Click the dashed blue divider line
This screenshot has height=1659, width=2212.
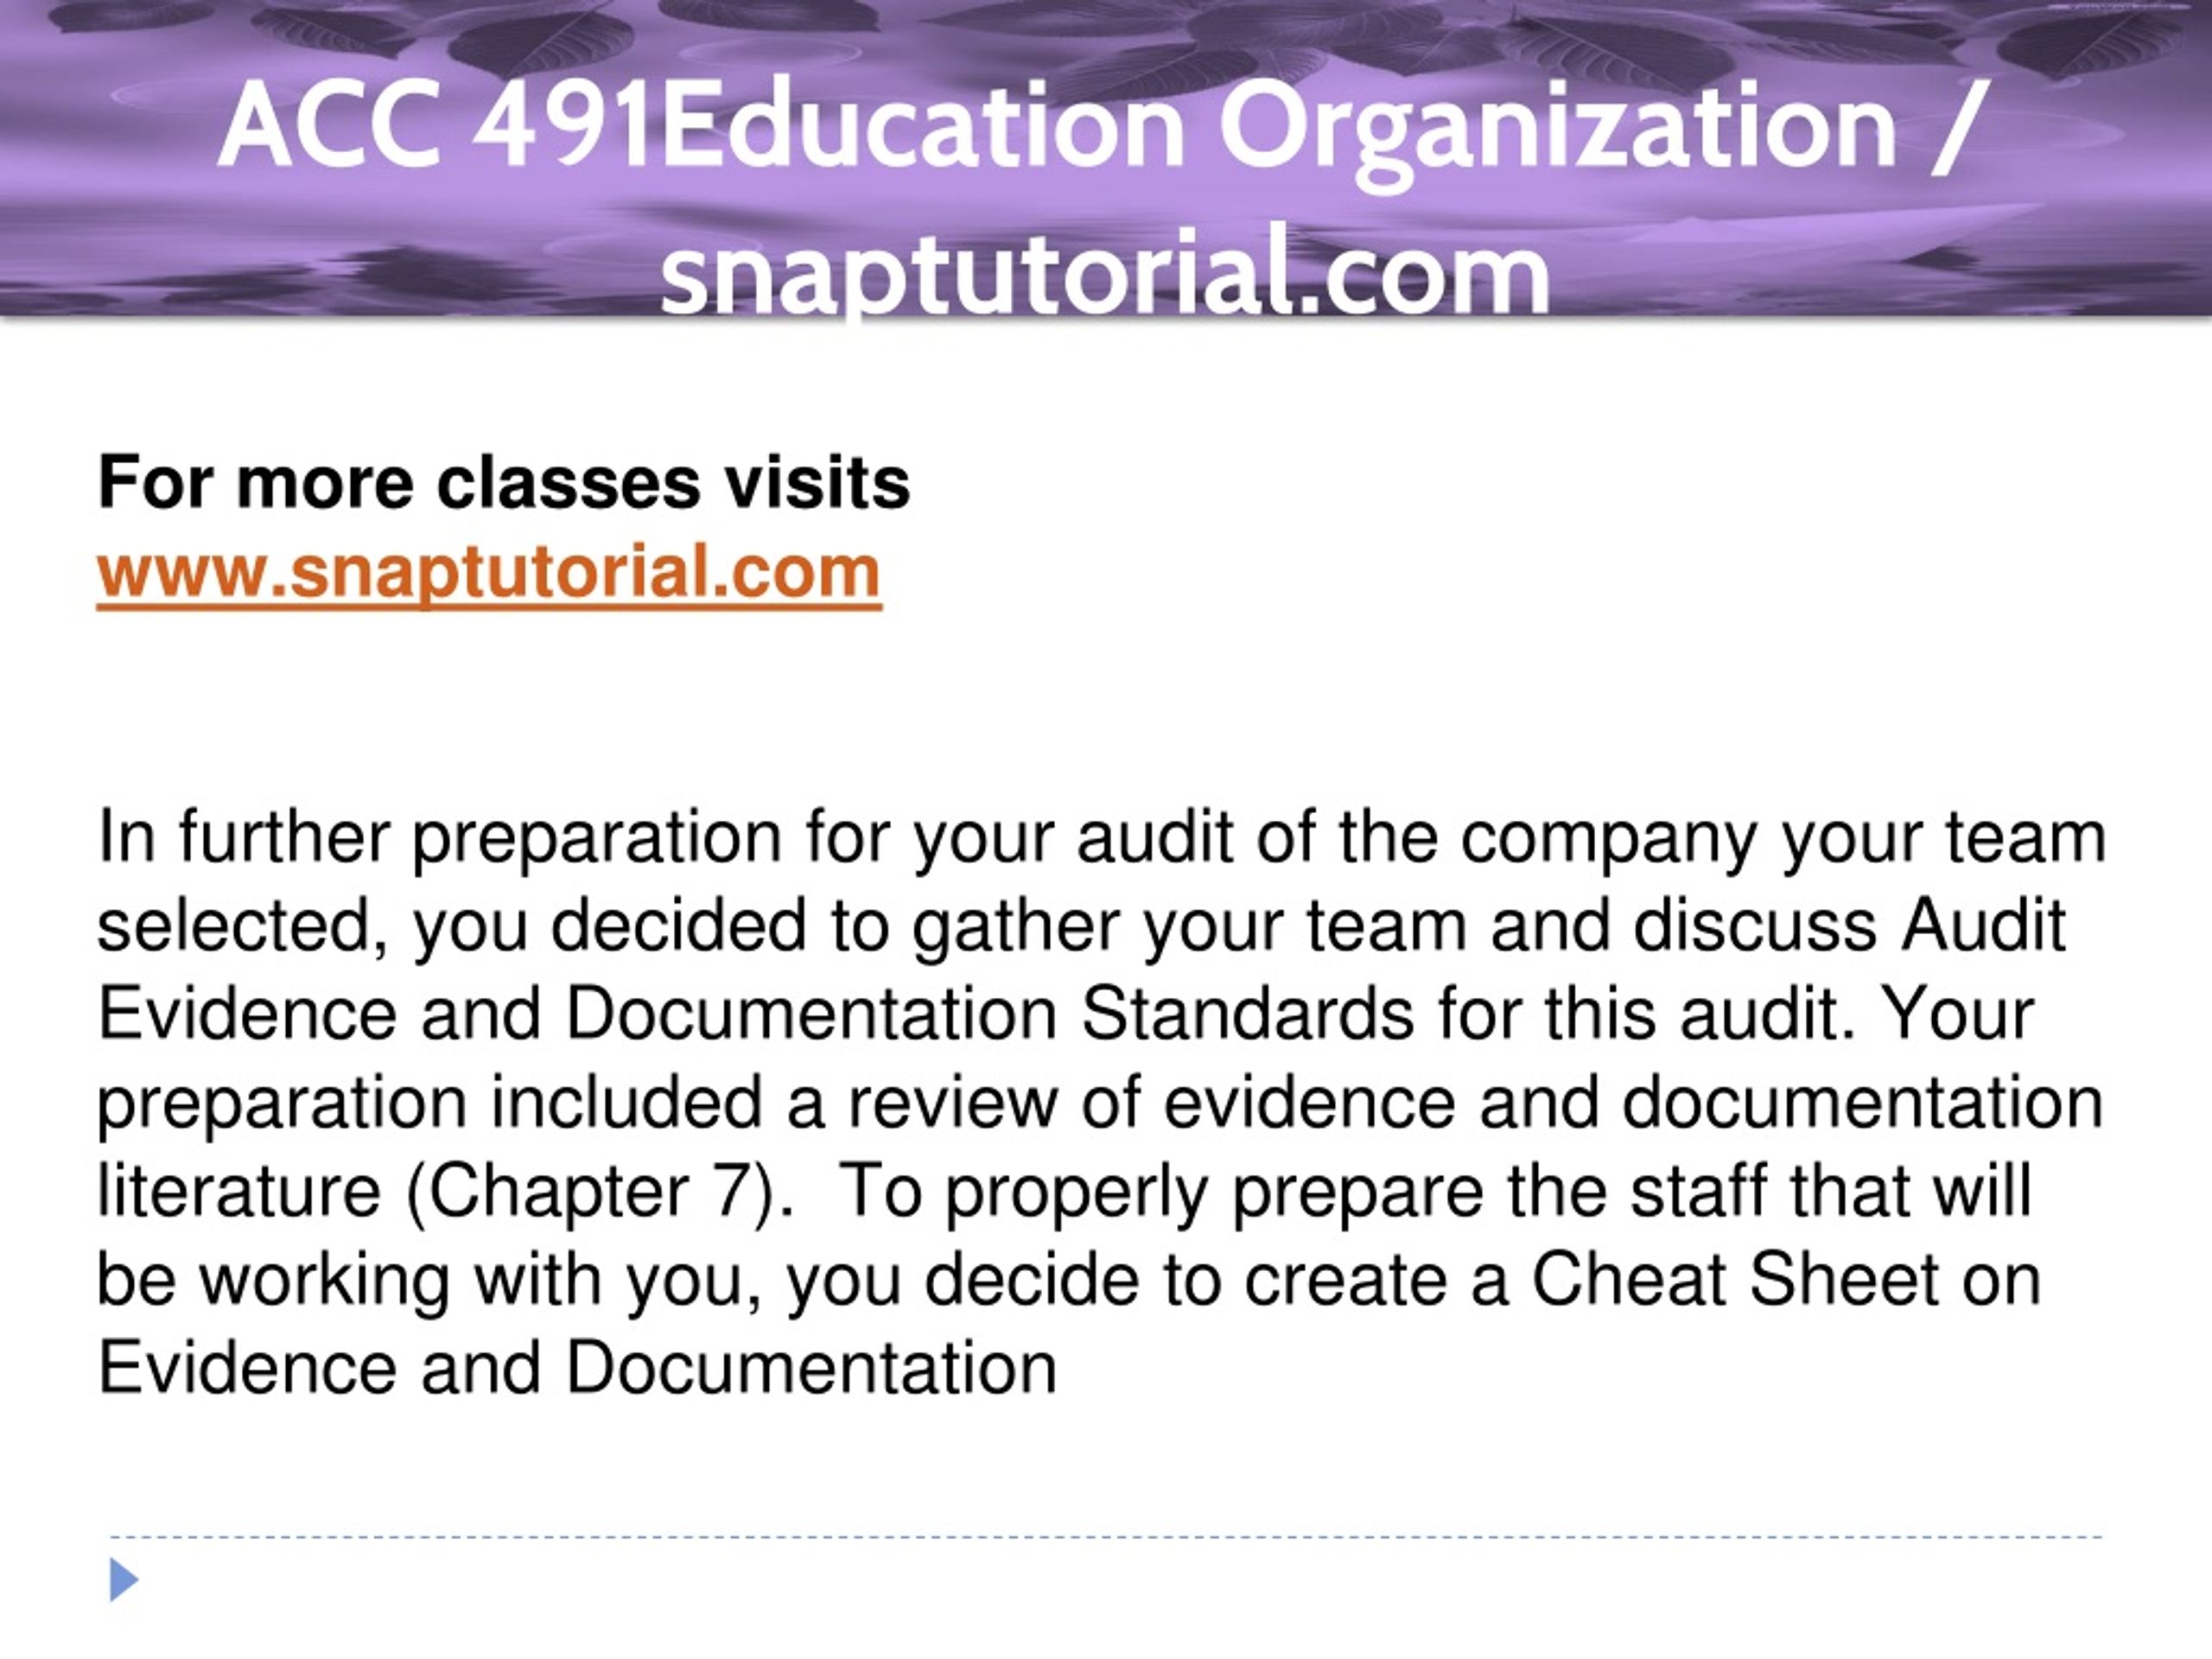coord(1106,1537)
